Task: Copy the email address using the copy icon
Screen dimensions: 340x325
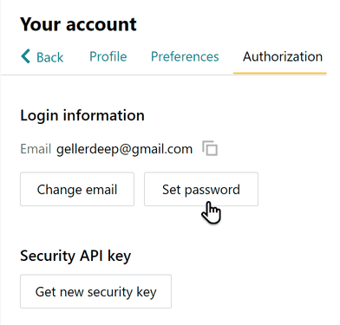Action: (210, 148)
